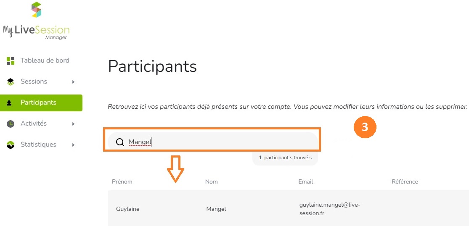Click the Participants person icon

(9, 103)
